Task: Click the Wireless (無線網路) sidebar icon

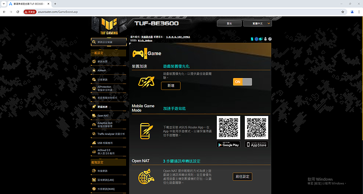Action: click(94, 171)
